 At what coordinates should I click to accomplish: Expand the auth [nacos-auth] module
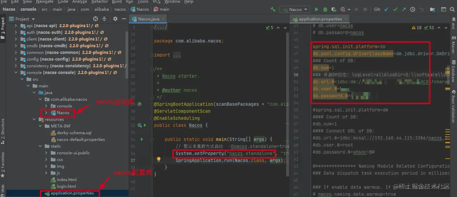tap(16, 32)
